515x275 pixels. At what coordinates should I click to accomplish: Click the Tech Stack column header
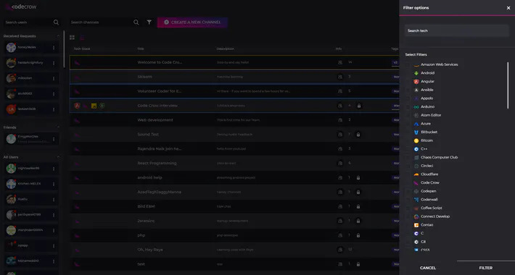(82, 48)
